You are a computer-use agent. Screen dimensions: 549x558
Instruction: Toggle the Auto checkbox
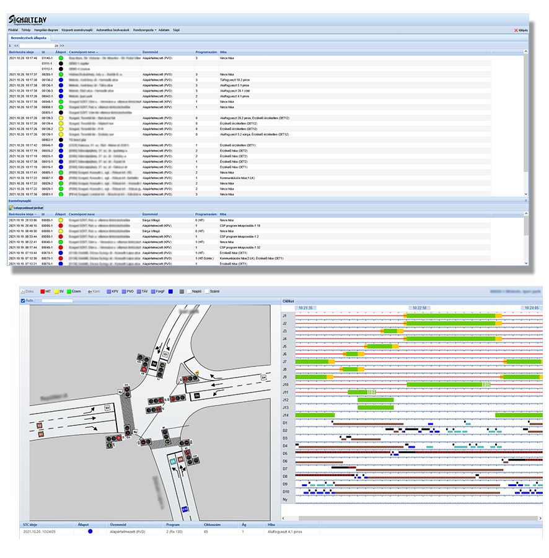pyautogui.click(x=24, y=301)
